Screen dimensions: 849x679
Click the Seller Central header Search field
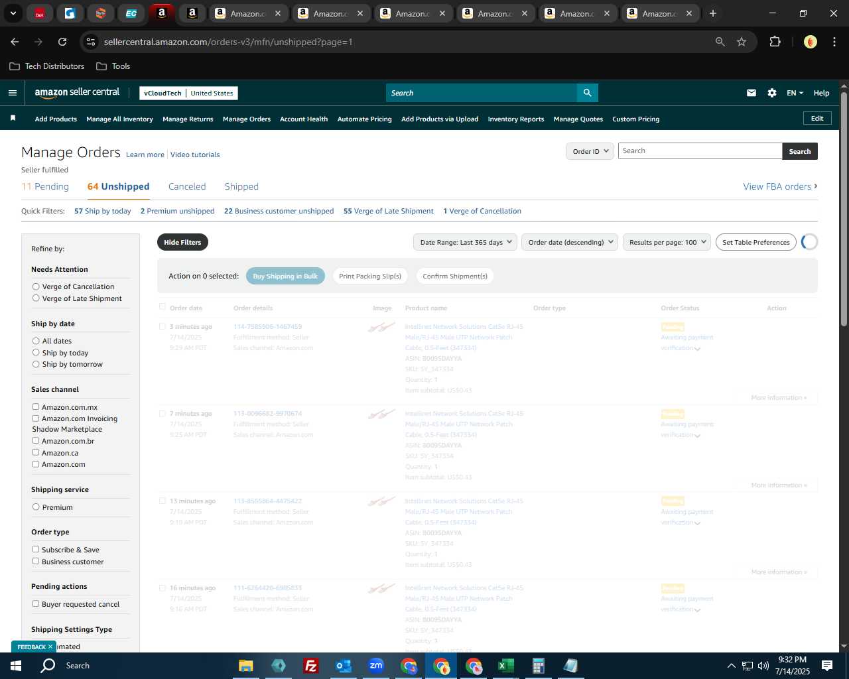[482, 93]
